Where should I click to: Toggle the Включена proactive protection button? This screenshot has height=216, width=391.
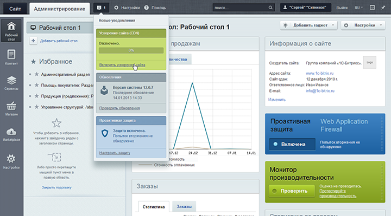point(292,144)
